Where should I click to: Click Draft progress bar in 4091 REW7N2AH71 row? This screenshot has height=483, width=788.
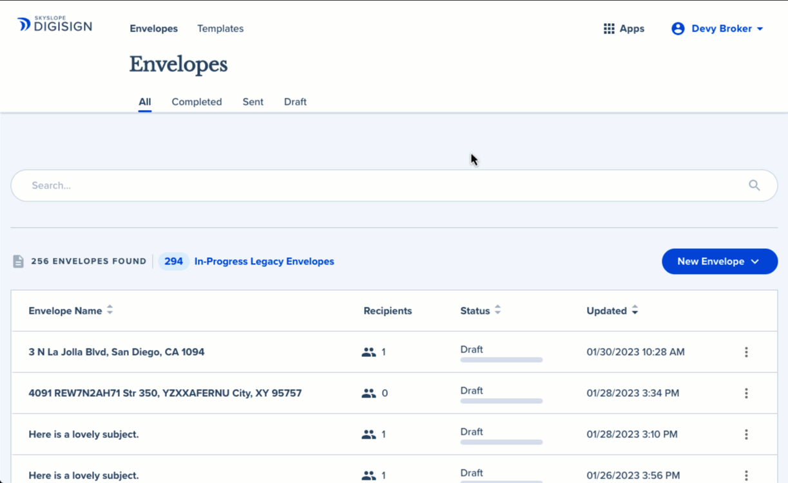[501, 401]
